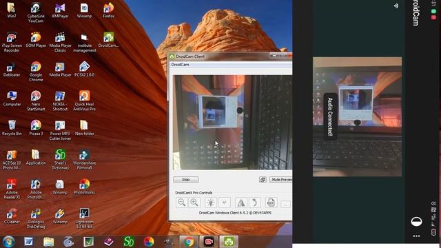441x248 pixels.
Task: Select Power MP3 Cutter Joiner icon
Action: point(60,130)
